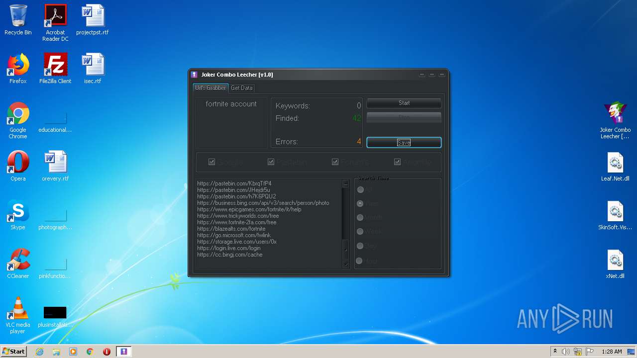Select https://pastebin.com/KbrqTfP4 row
Viewport: 637px width, 358px height.
click(234, 183)
